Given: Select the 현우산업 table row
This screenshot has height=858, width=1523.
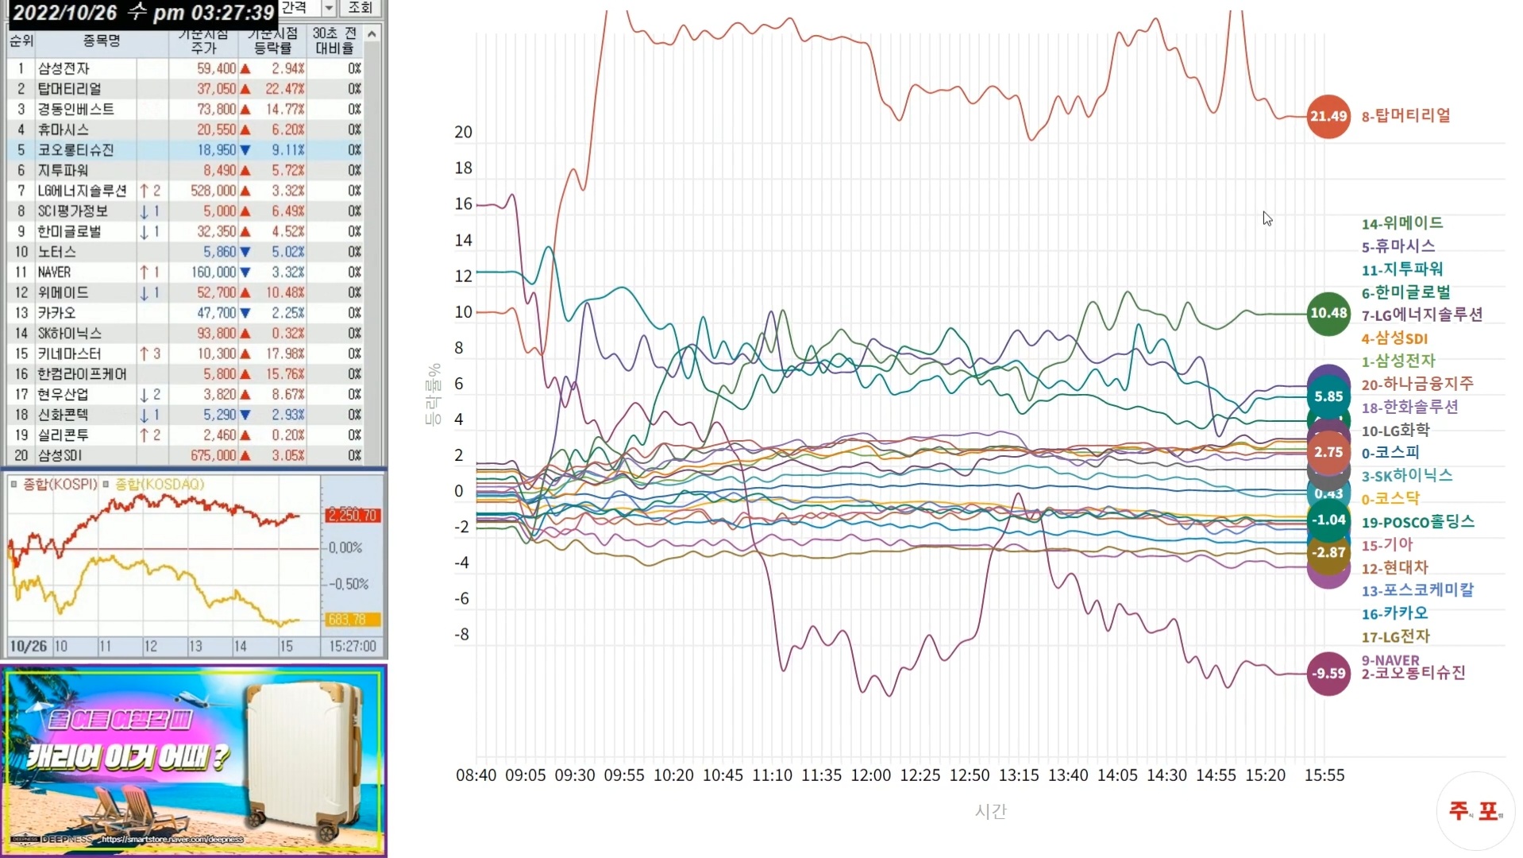Looking at the screenshot, I should tap(185, 395).
